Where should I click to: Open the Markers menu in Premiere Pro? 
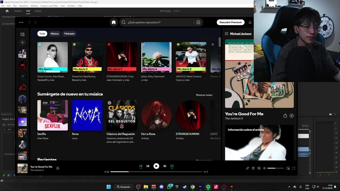pos(34,6)
